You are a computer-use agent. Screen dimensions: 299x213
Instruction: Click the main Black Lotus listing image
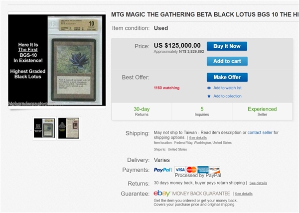[55, 61]
